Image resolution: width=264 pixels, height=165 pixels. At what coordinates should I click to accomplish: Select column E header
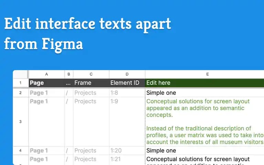click(x=205, y=74)
